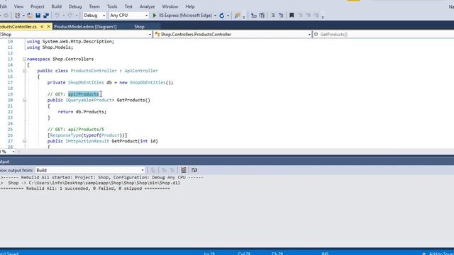Open the Team menu
Screen dimensions: 454x255
94,6
